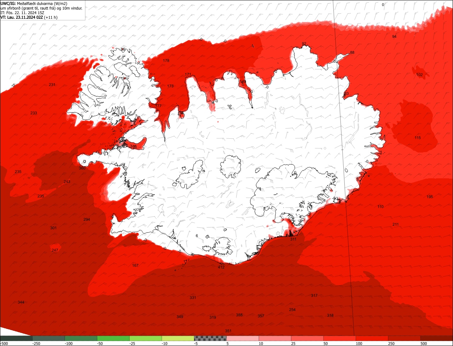453x346 pixels.
Task: Click the checkered -5 to 5 legend segment
Action: pyautogui.click(x=210, y=338)
